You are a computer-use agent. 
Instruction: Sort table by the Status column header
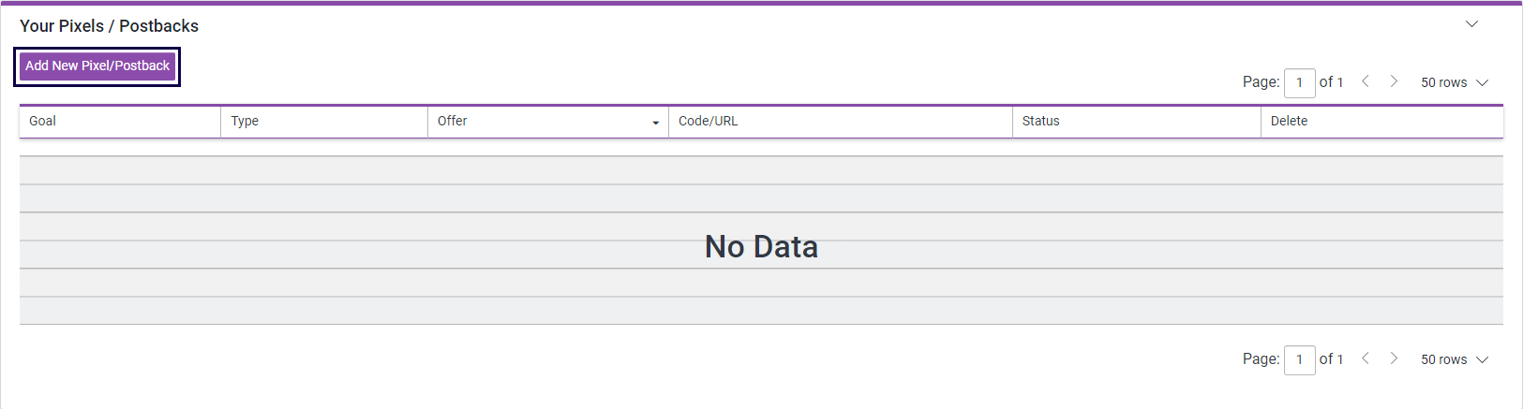pos(1041,121)
